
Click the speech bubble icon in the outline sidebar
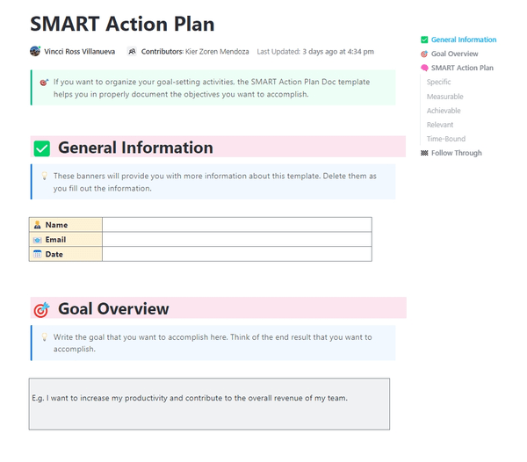click(x=424, y=68)
